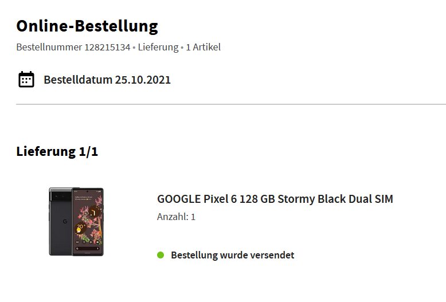Click the Lieferung label in order subtitle

[158, 47]
